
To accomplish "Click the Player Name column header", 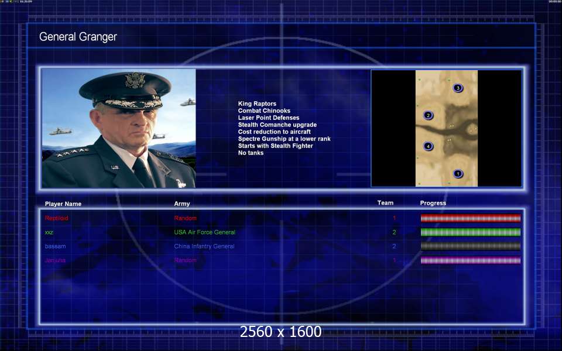I will click(x=63, y=204).
